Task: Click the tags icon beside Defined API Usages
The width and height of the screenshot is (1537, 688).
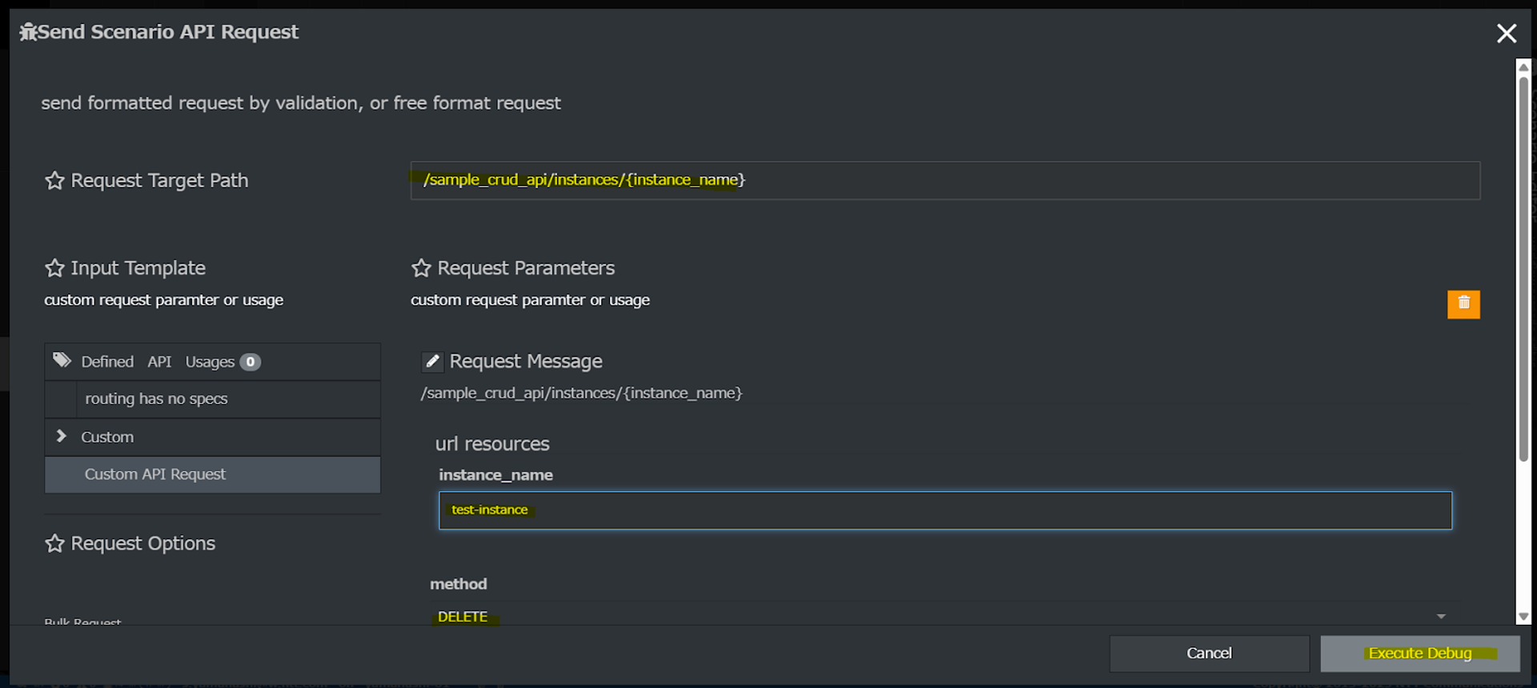Action: pyautogui.click(x=62, y=361)
